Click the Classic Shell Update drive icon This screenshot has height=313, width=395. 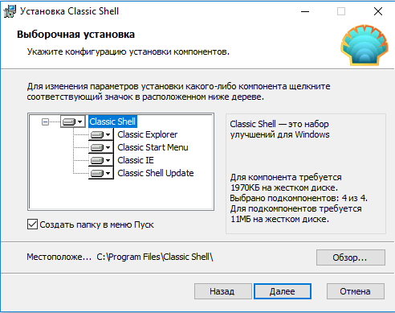pos(97,173)
